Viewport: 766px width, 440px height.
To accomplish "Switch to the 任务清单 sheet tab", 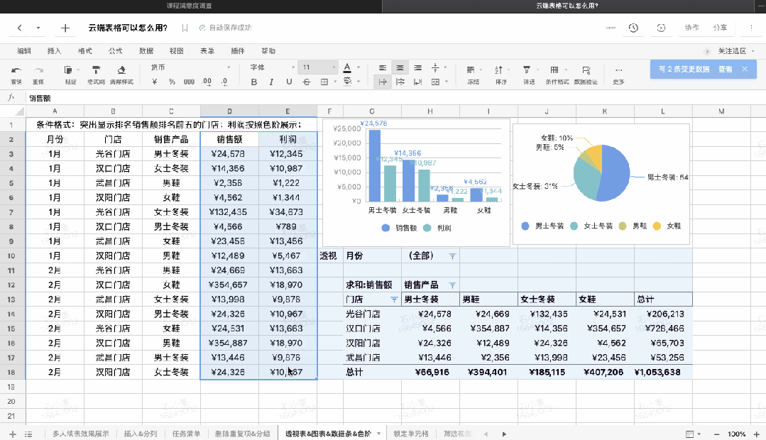I will 187,434.
